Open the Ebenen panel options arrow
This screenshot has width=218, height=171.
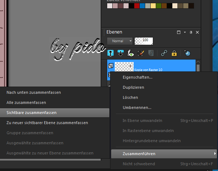point(185,32)
